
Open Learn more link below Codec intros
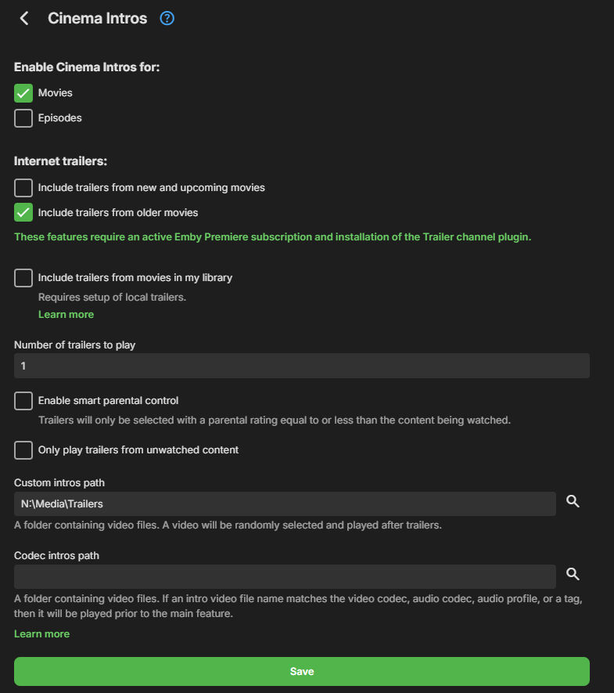[x=41, y=634]
